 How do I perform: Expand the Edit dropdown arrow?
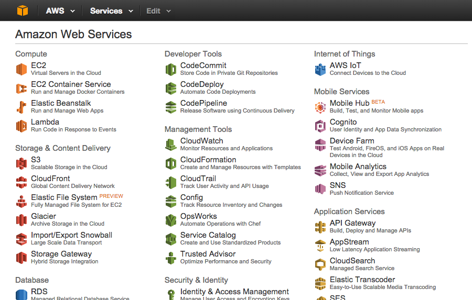[x=168, y=11]
